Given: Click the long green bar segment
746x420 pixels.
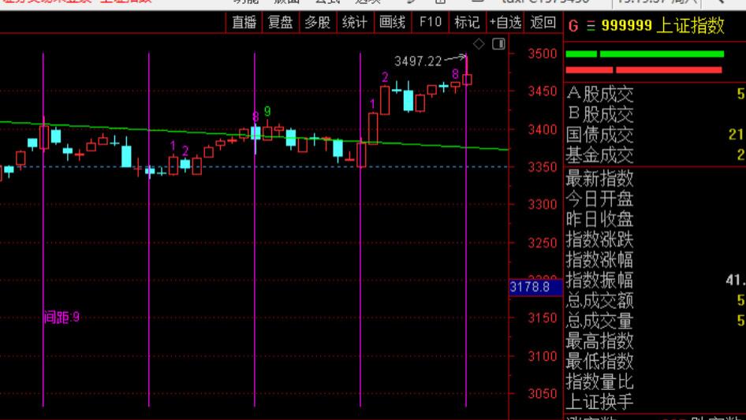Looking at the screenshot, I should coord(662,54).
